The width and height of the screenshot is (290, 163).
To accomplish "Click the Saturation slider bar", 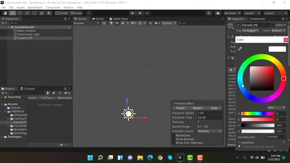I will coord(258,120).
